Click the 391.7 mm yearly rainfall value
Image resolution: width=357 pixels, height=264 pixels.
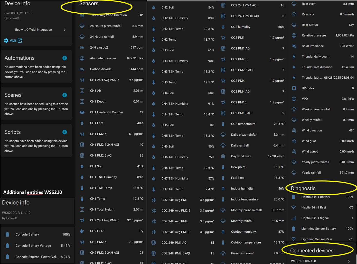[347, 173]
